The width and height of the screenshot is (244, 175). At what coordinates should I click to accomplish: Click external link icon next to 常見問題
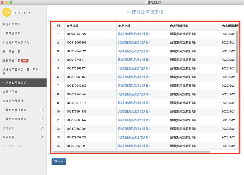pos(41,137)
